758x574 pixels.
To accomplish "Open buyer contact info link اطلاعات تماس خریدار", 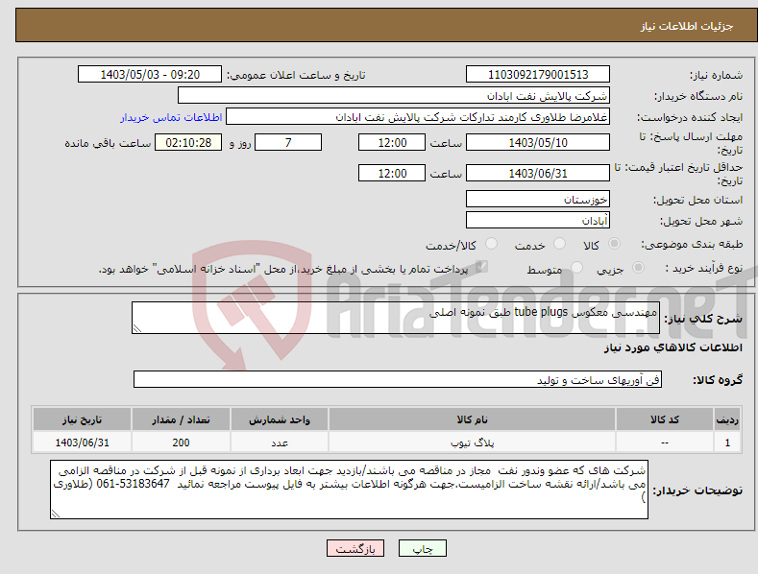I will point(171,117).
